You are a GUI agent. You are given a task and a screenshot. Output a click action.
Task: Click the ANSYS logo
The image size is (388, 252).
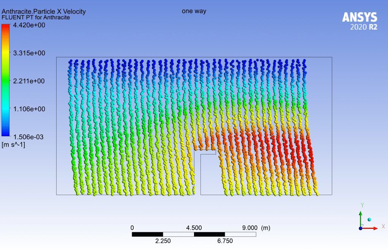coord(360,17)
